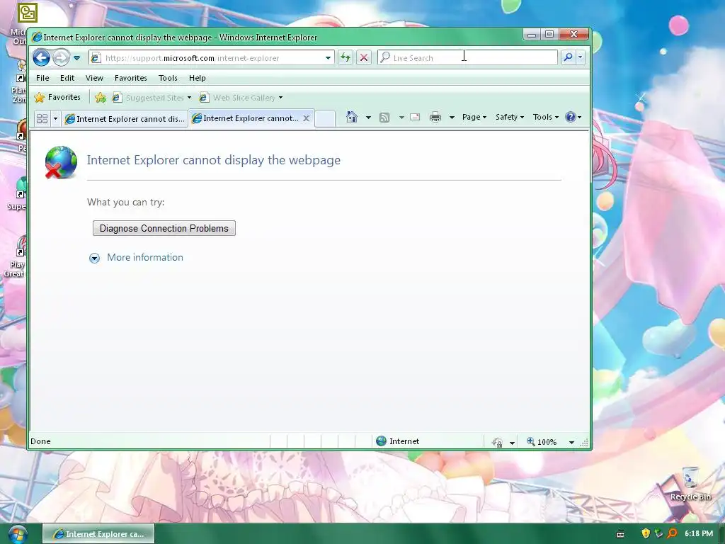Click the Search magnifier button

point(569,57)
